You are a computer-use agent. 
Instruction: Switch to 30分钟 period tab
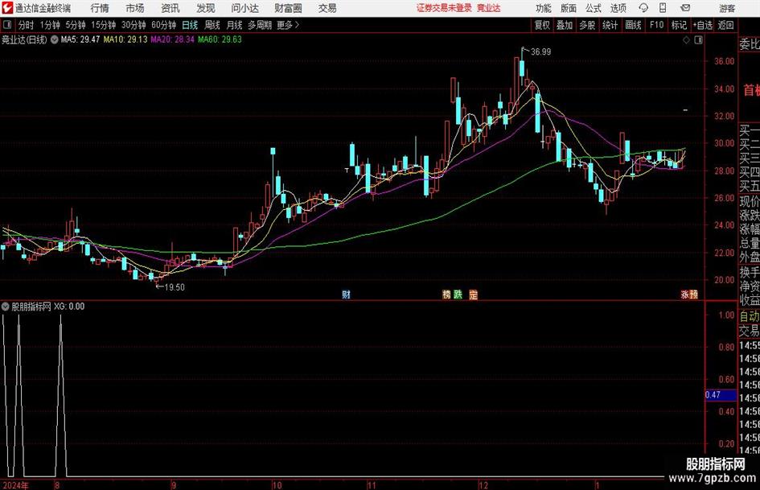tap(134, 25)
